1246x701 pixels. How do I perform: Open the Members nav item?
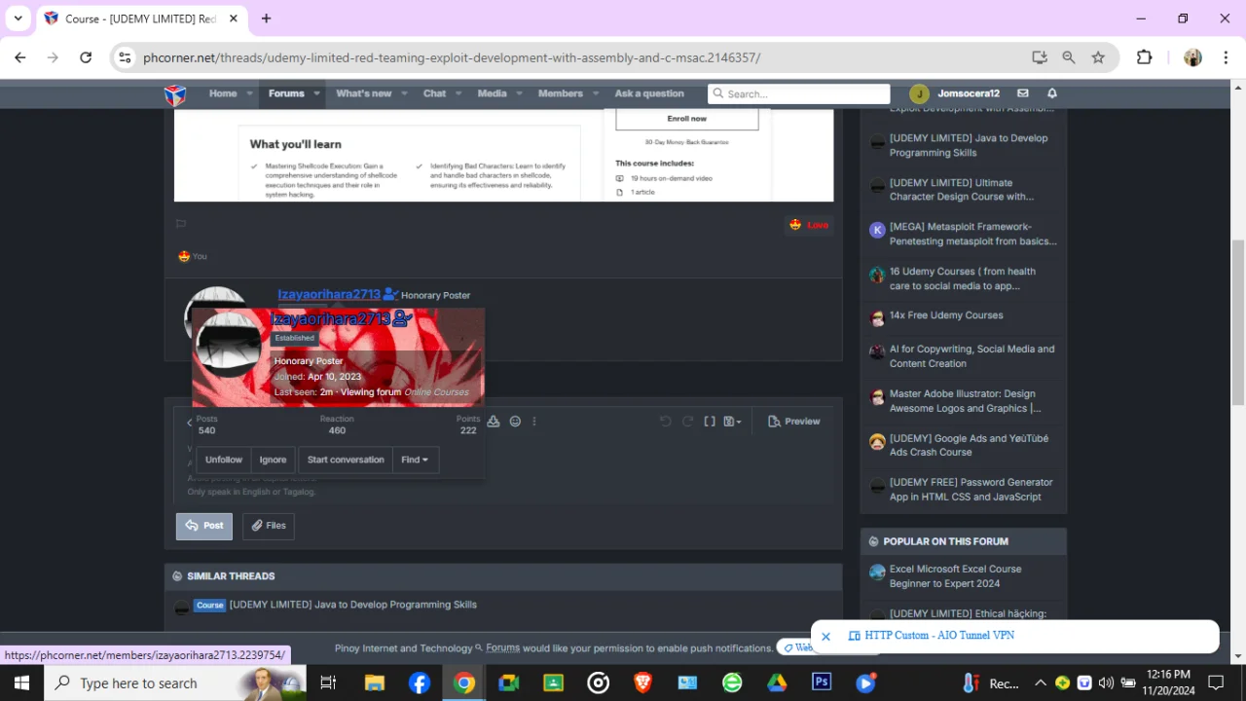(x=561, y=93)
